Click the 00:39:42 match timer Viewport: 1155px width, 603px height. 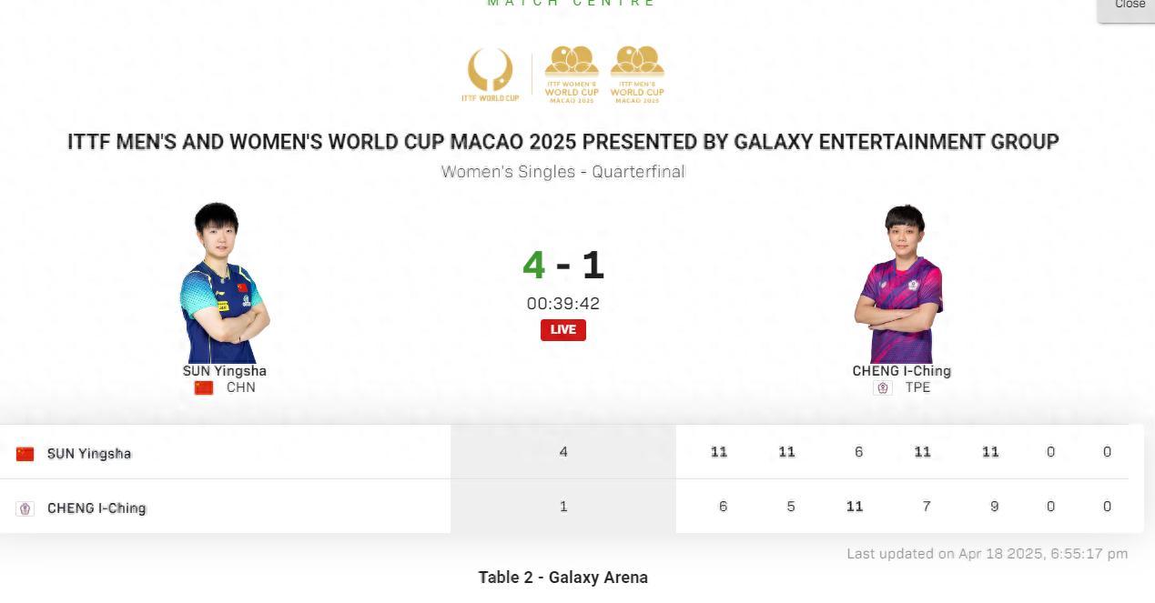[563, 304]
